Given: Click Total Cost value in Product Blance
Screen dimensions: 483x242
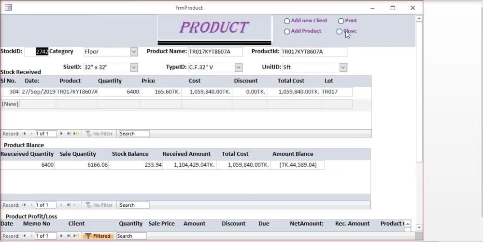Looking at the screenshot, I should coord(243,165).
